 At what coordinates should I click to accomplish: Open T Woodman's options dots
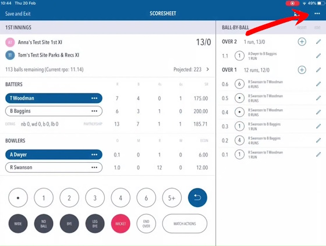(x=94, y=98)
